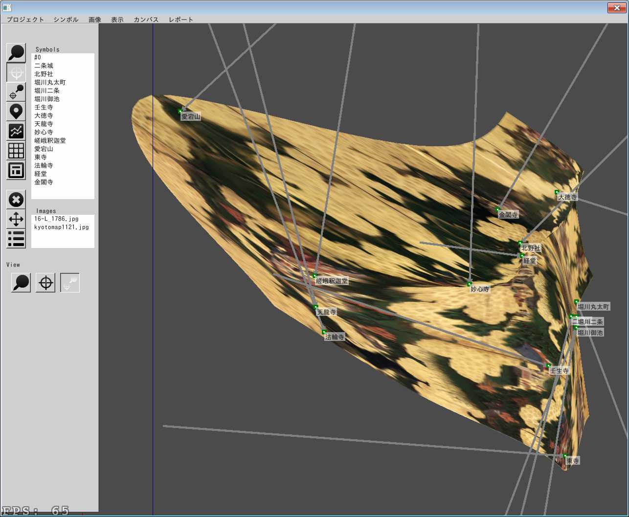Select #0 in Symbols list
This screenshot has height=517, width=629.
pos(63,57)
